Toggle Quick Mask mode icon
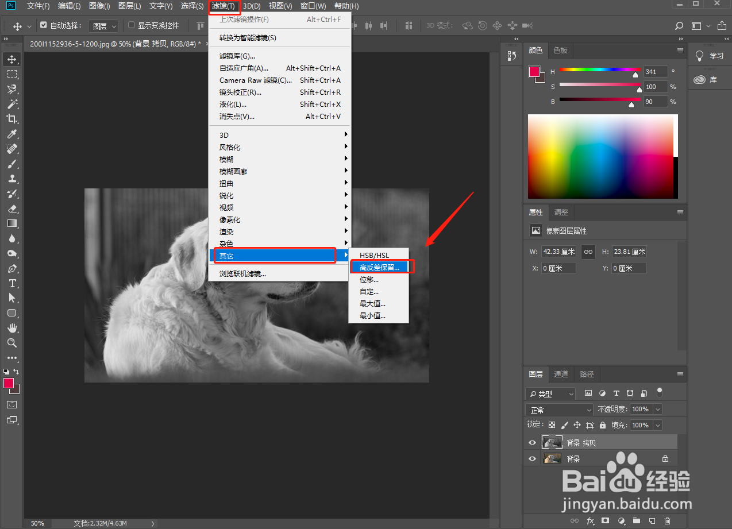Screen dimensions: 732x529 pyautogui.click(x=12, y=405)
